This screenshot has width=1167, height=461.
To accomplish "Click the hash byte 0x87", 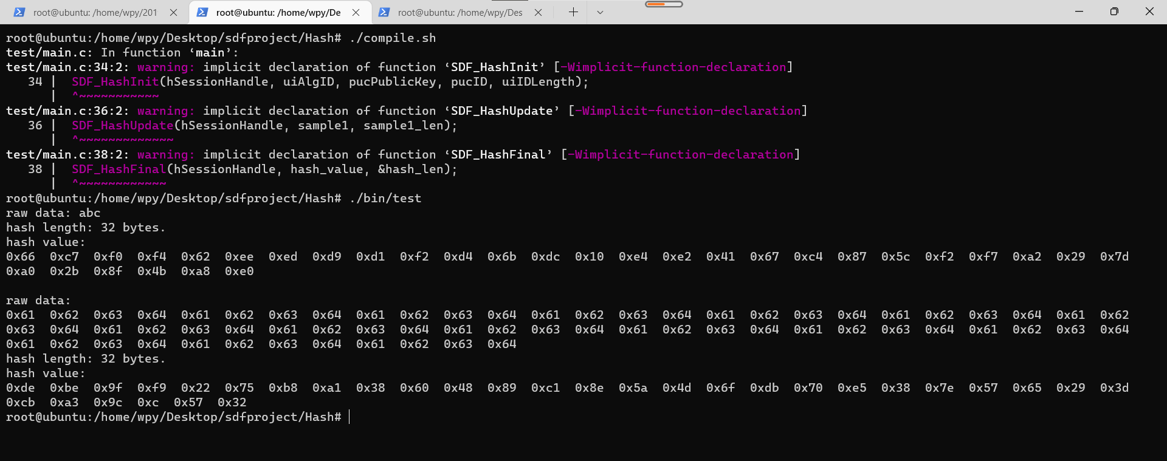I will (852, 256).
